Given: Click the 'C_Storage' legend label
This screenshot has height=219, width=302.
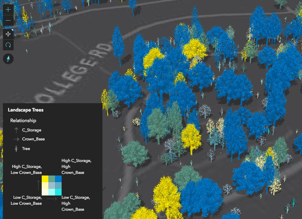Looking at the screenshot, I should 31,130.
